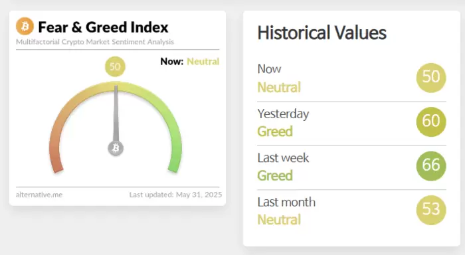Image resolution: width=465 pixels, height=255 pixels.
Task: Select the Last month 53 circle
Action: point(431,210)
